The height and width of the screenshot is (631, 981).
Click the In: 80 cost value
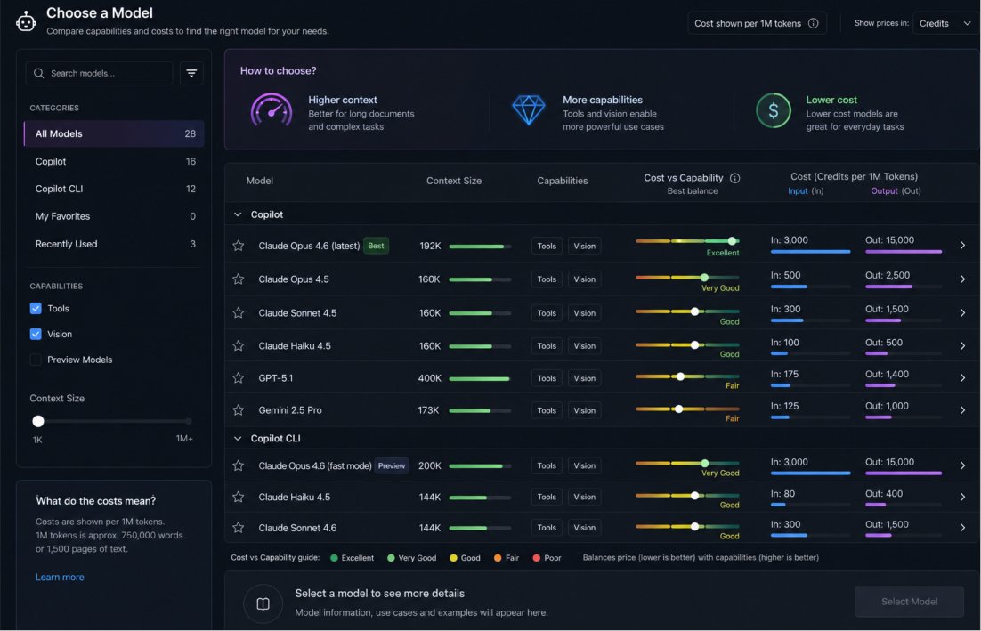(x=782, y=493)
